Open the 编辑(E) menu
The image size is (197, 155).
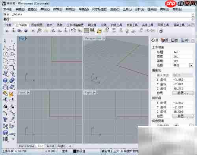pos(20,9)
